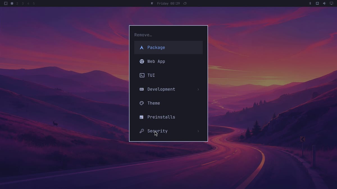Switch to workspace 4
The width and height of the screenshot is (337, 189).
[x=28, y=3]
